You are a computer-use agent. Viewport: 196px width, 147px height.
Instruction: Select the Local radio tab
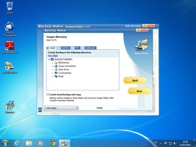52,48
